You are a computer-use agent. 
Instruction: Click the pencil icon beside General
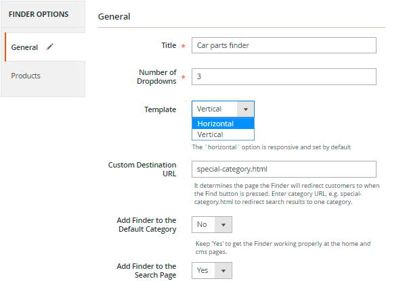[49, 47]
